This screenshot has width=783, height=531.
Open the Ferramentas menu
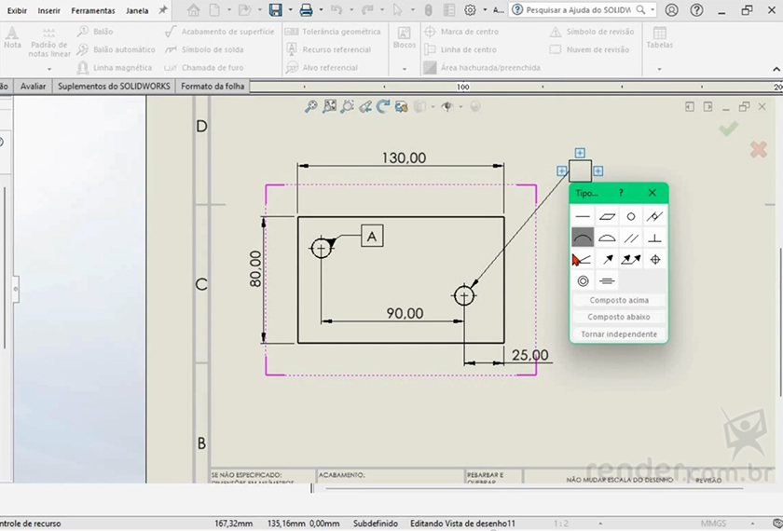click(x=93, y=10)
